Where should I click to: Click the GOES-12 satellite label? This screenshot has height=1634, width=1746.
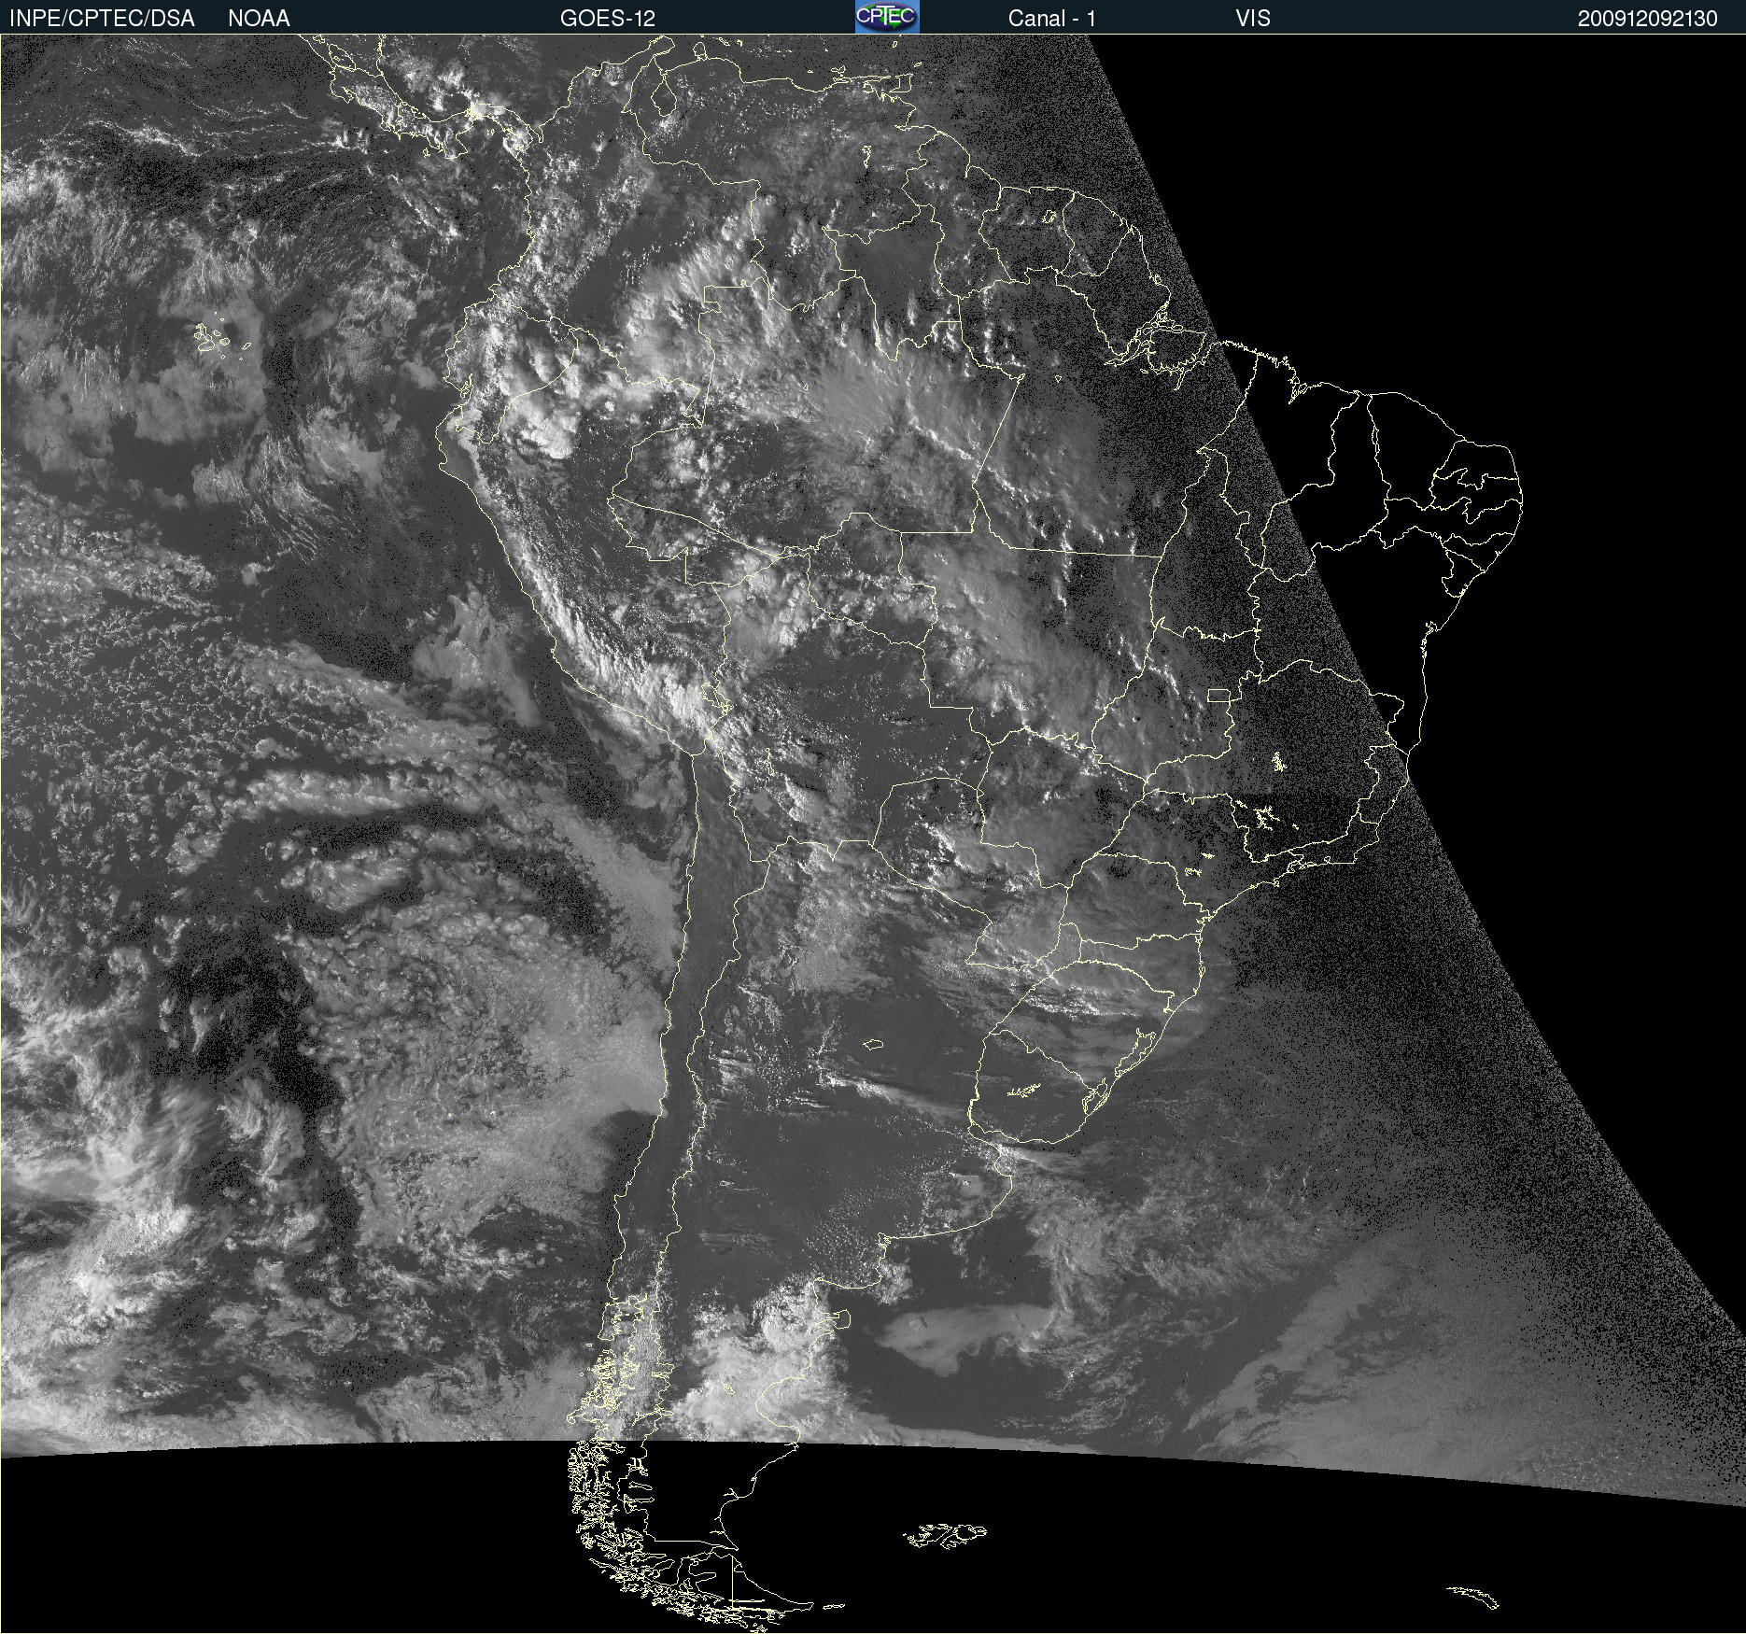[608, 18]
